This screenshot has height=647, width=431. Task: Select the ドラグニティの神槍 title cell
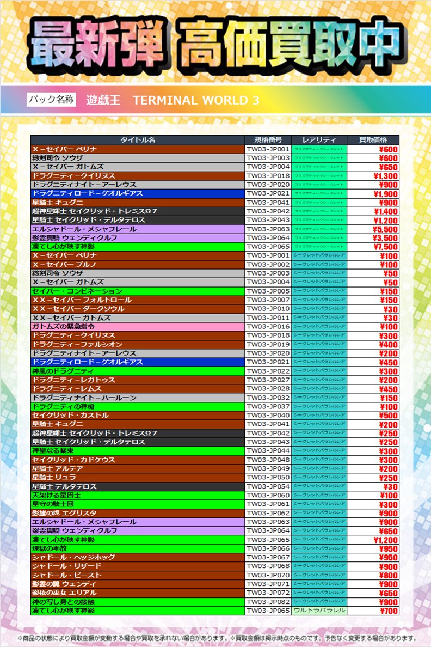point(138,406)
